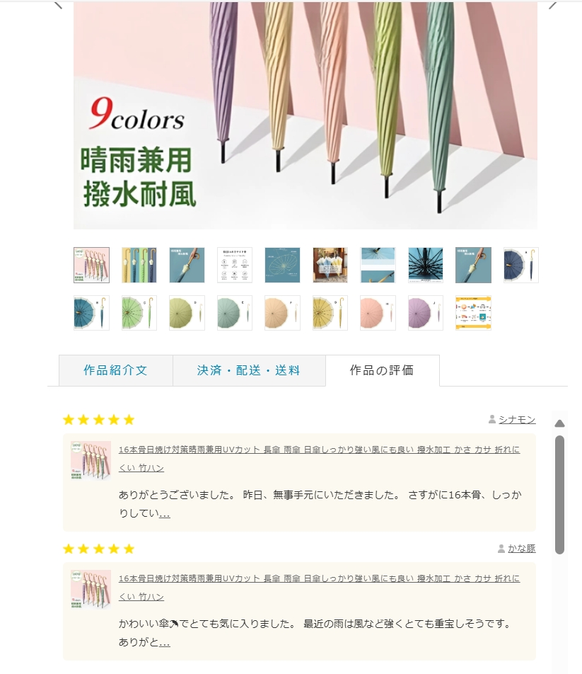
Task: Switch to the 決済・配送・送料 tab
Action: [x=249, y=370]
